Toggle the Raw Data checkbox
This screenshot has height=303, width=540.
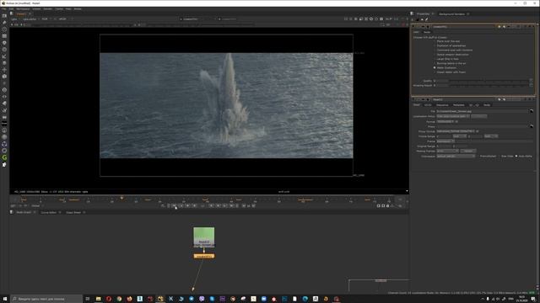pos(499,156)
